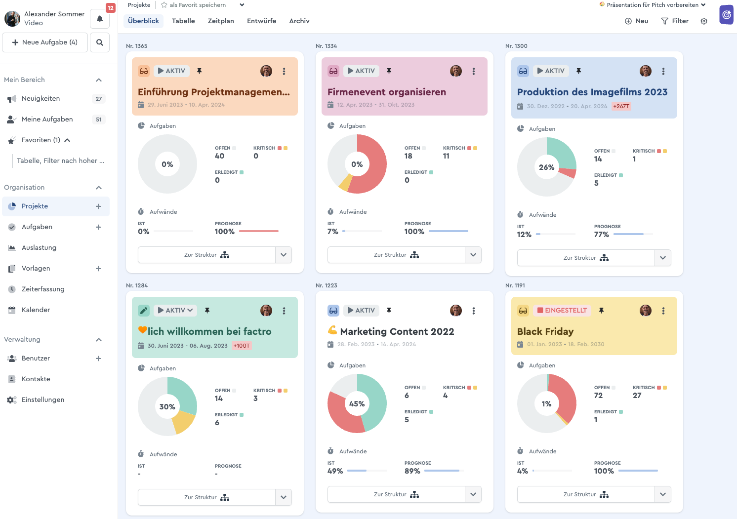Open three-dot menu on Produktion des Imagefilms card
This screenshot has height=519, width=737.
pyautogui.click(x=663, y=71)
